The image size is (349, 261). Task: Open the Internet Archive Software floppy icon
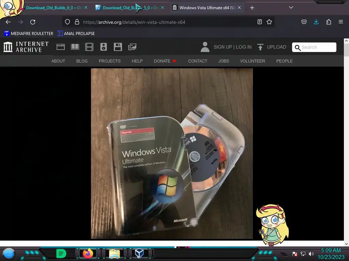tap(118, 47)
